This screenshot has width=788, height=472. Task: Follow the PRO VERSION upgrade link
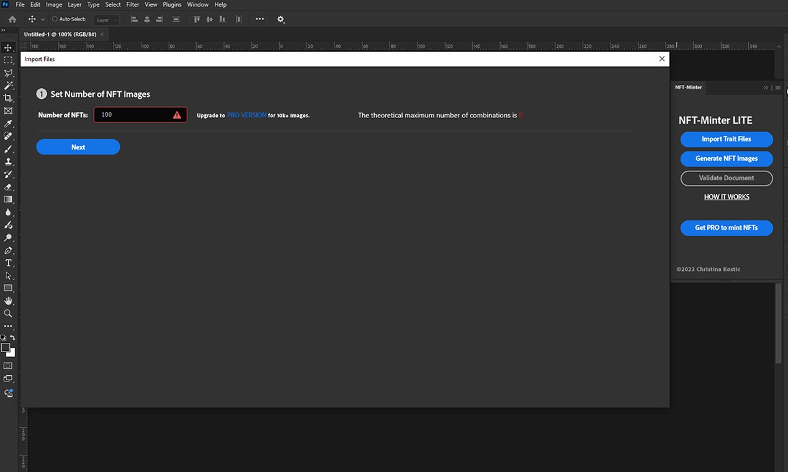[247, 115]
